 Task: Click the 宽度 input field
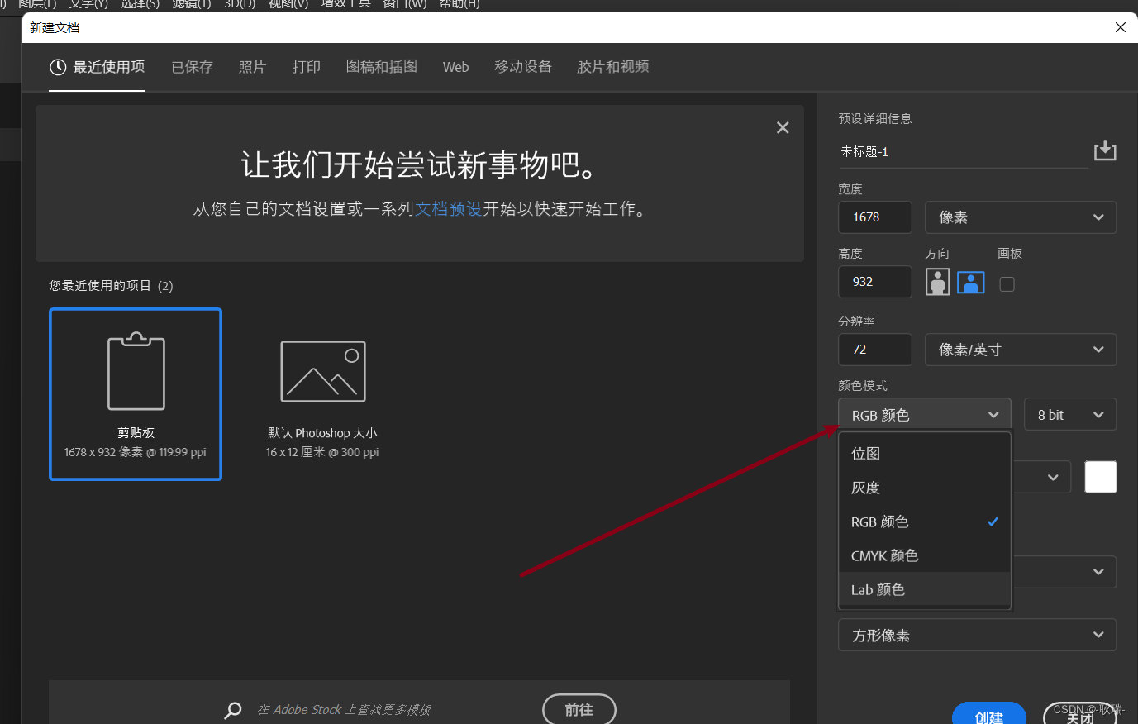(x=874, y=217)
